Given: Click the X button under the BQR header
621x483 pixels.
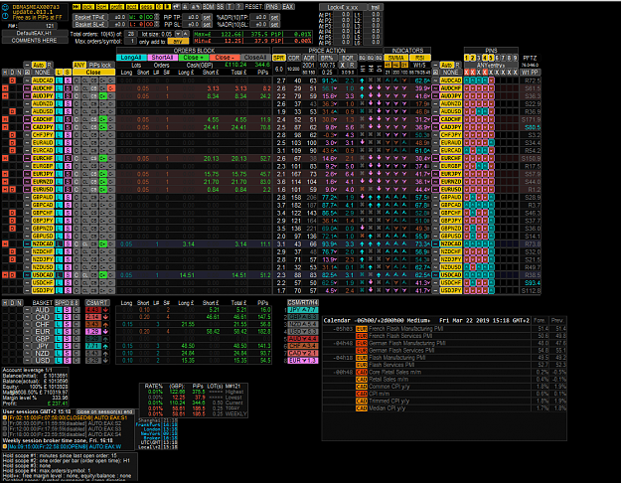Looking at the screenshot, I should pos(343,65).
